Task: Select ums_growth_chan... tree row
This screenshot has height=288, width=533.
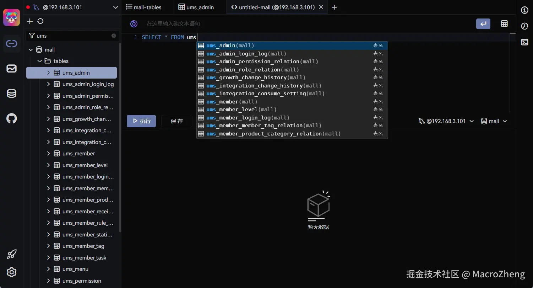Action: (x=72, y=119)
